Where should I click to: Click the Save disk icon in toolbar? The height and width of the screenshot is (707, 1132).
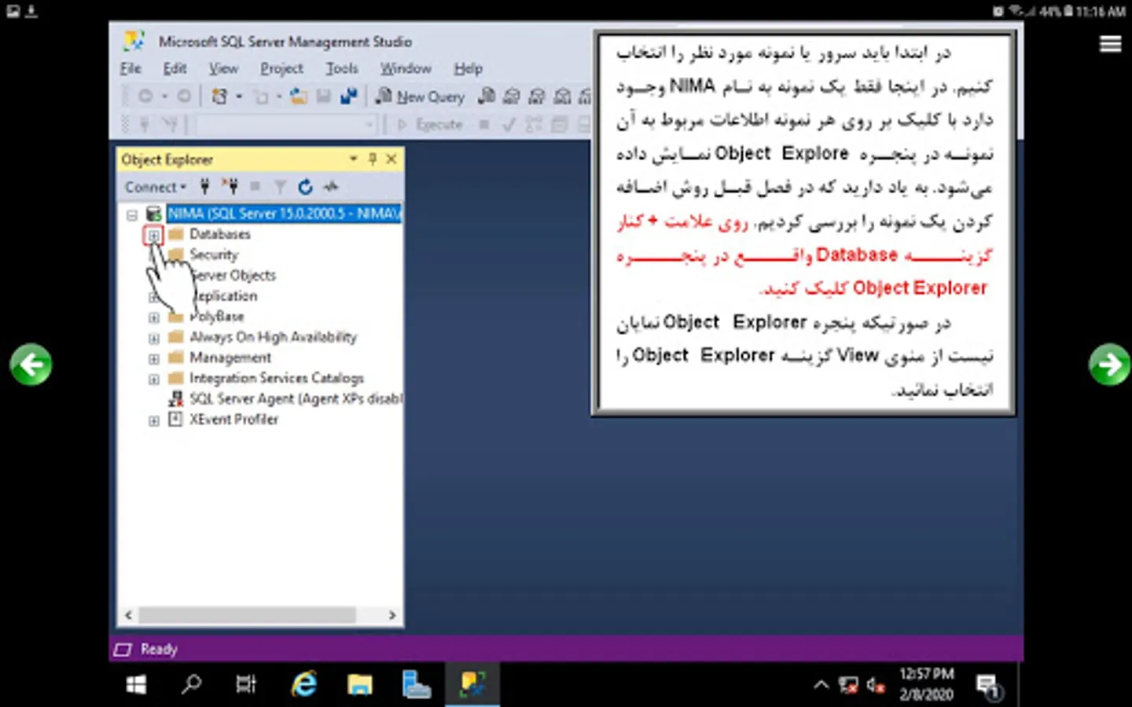[323, 96]
